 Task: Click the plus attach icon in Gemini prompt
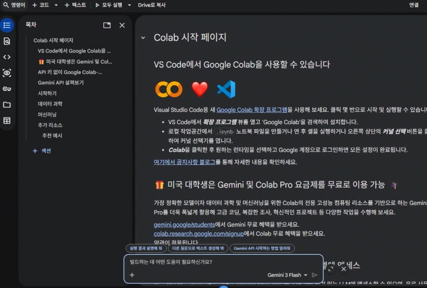[132, 275]
